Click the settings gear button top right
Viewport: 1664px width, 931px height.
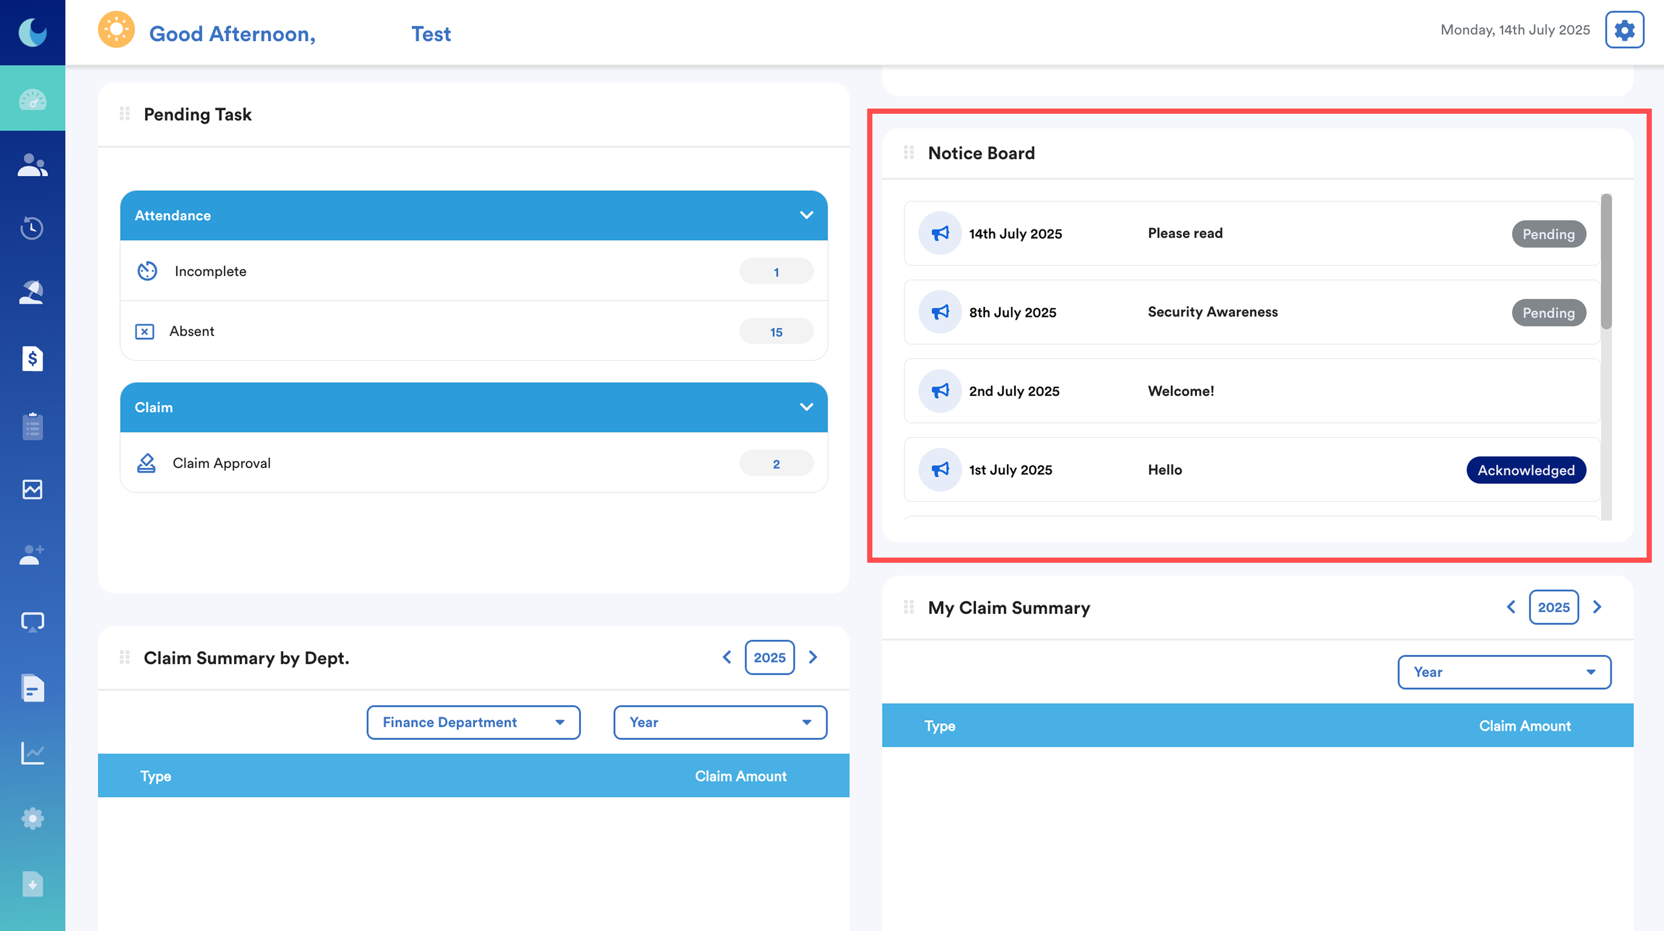[x=1624, y=30]
